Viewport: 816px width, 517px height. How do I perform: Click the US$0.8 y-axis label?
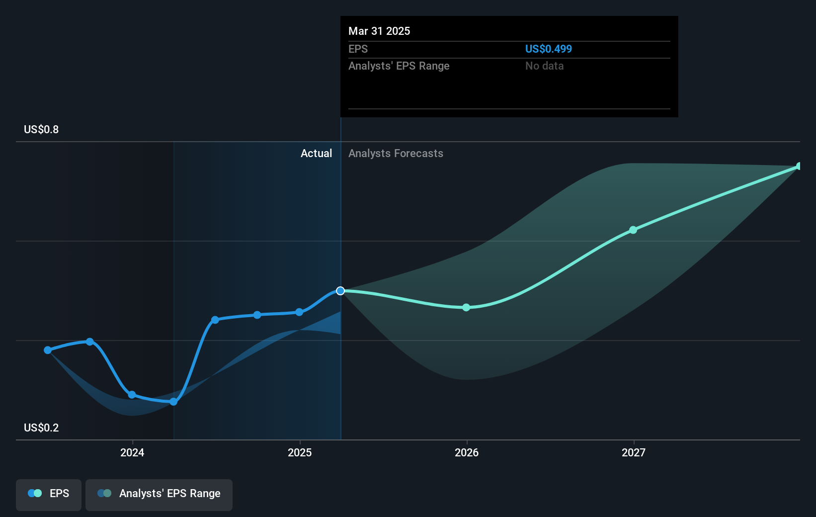(x=41, y=130)
